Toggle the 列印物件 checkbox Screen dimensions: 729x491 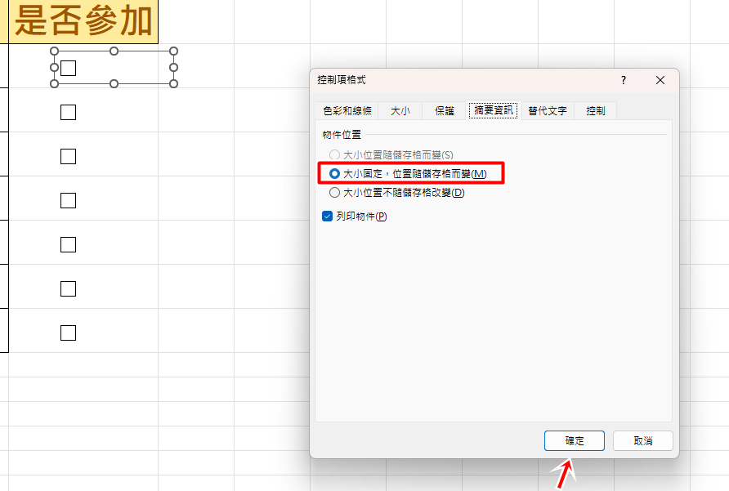[328, 216]
